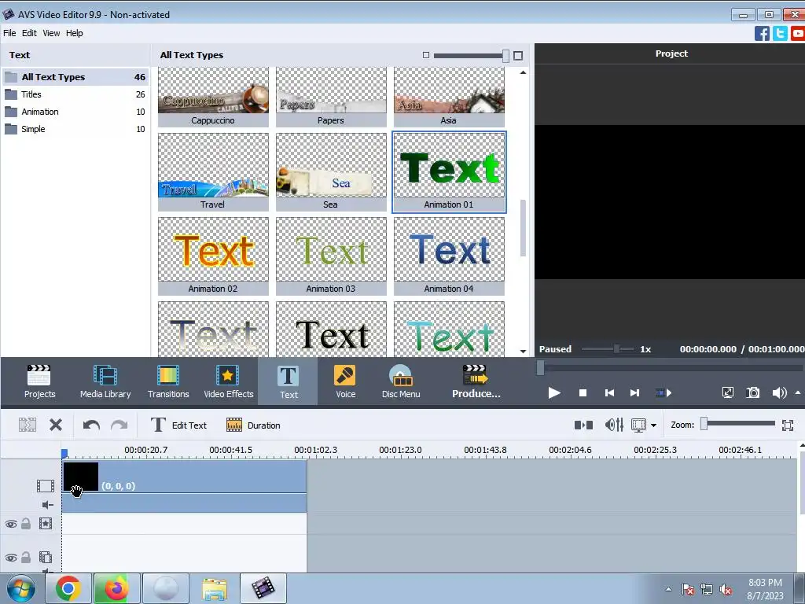Select the Sea text preset

coord(331,172)
